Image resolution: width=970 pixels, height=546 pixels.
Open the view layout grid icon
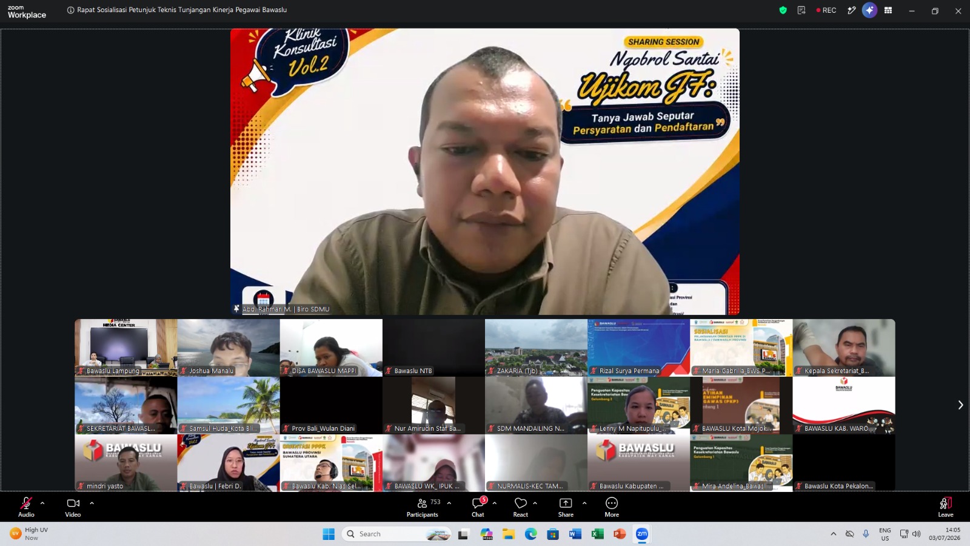point(888,10)
